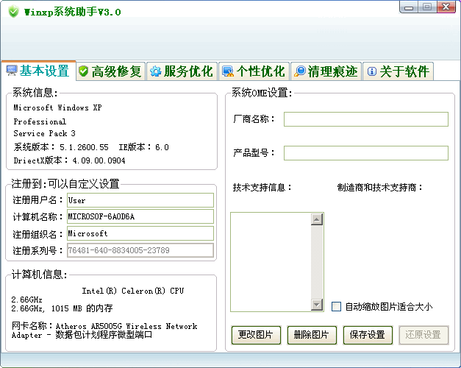Click the 计算机名称 field MICROSOF-6A0D6A
Screen dimensions: 461x368
(140, 216)
